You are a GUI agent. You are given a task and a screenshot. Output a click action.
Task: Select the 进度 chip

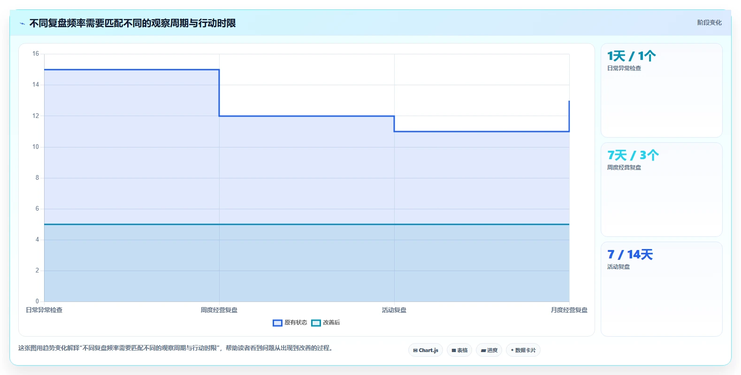click(489, 350)
